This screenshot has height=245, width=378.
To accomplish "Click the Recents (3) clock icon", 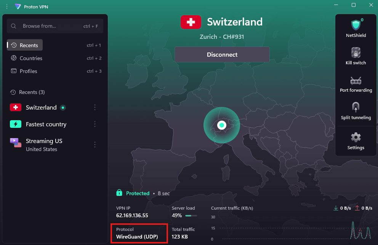I will tap(13, 92).
